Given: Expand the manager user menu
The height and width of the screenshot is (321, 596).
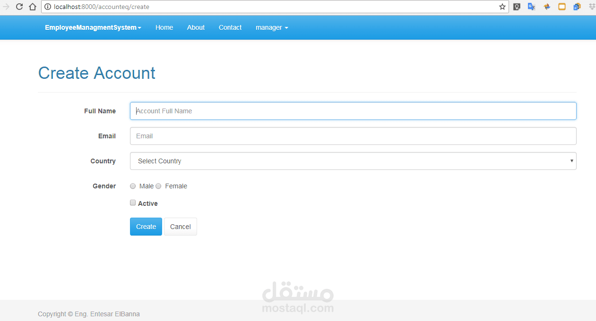Looking at the screenshot, I should pos(272,27).
